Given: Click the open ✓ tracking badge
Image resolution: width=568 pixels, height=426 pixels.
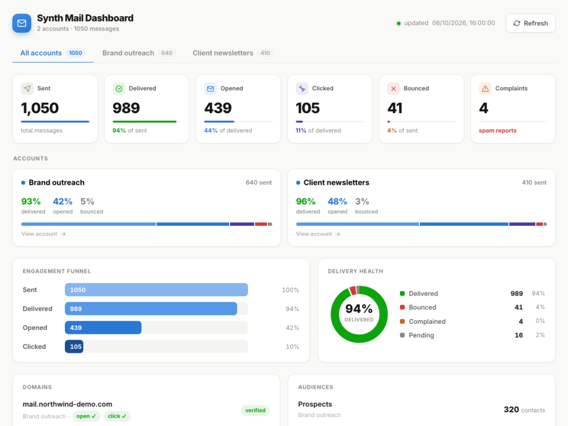Looking at the screenshot, I should 86,416.
